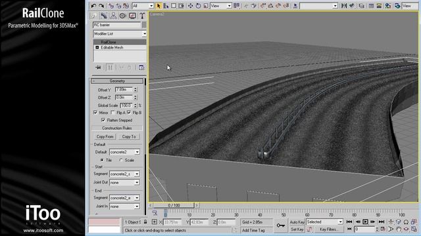
Task: Toggle the selection lock padlock icon
Action: pyautogui.click(x=145, y=222)
